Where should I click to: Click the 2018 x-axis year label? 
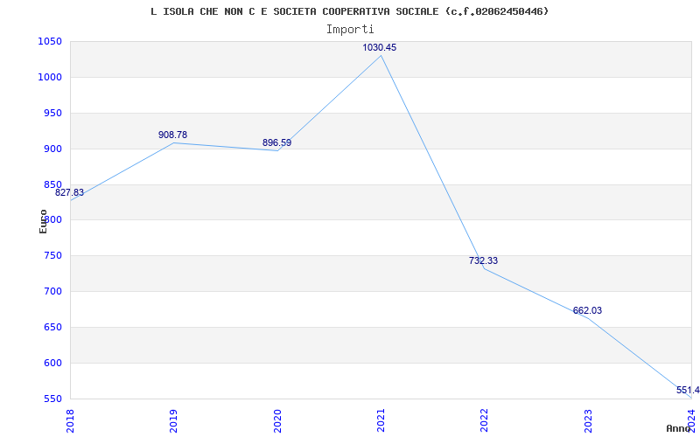[70, 421]
